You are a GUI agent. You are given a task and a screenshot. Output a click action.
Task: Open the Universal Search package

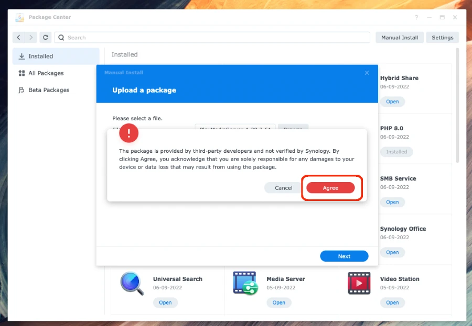coord(165,302)
